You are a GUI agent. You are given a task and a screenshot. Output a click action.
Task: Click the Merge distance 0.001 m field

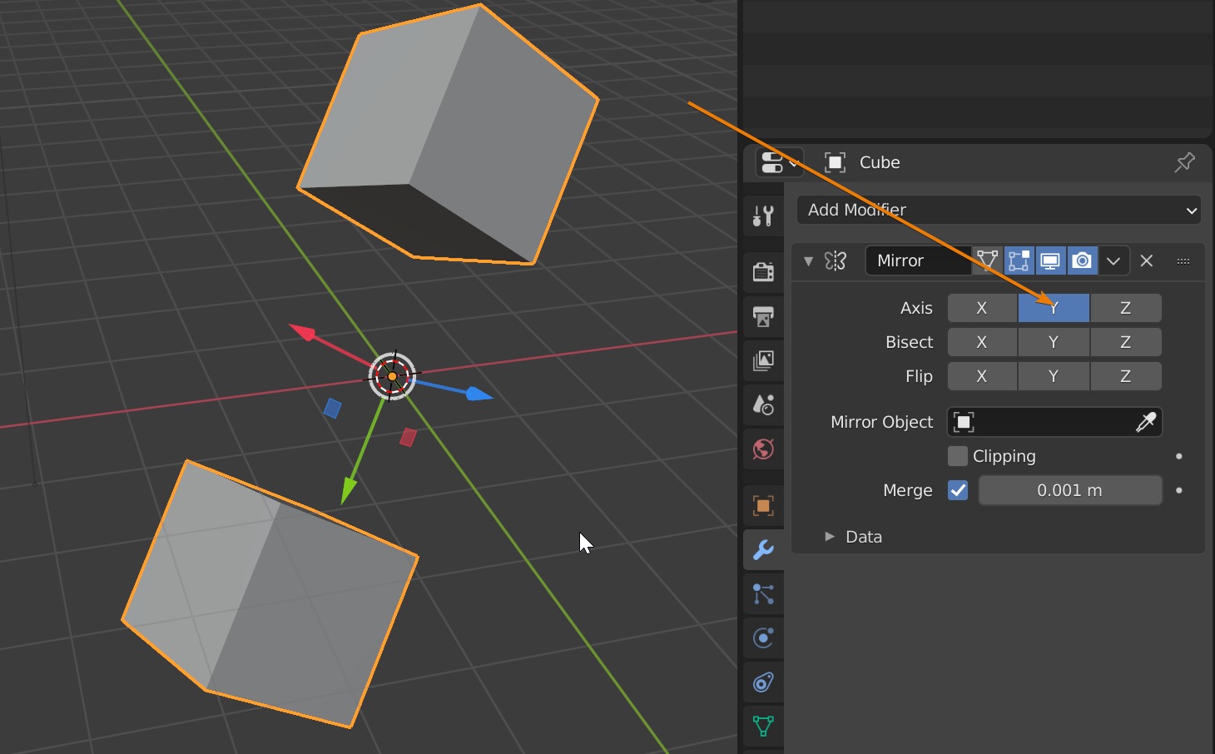click(1069, 490)
